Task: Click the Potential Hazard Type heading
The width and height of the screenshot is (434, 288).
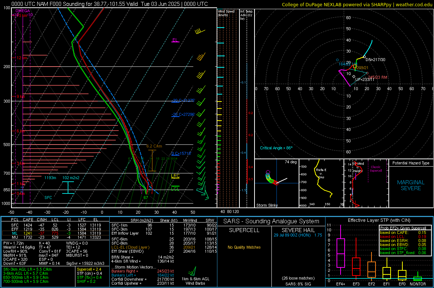Action: (x=411, y=163)
